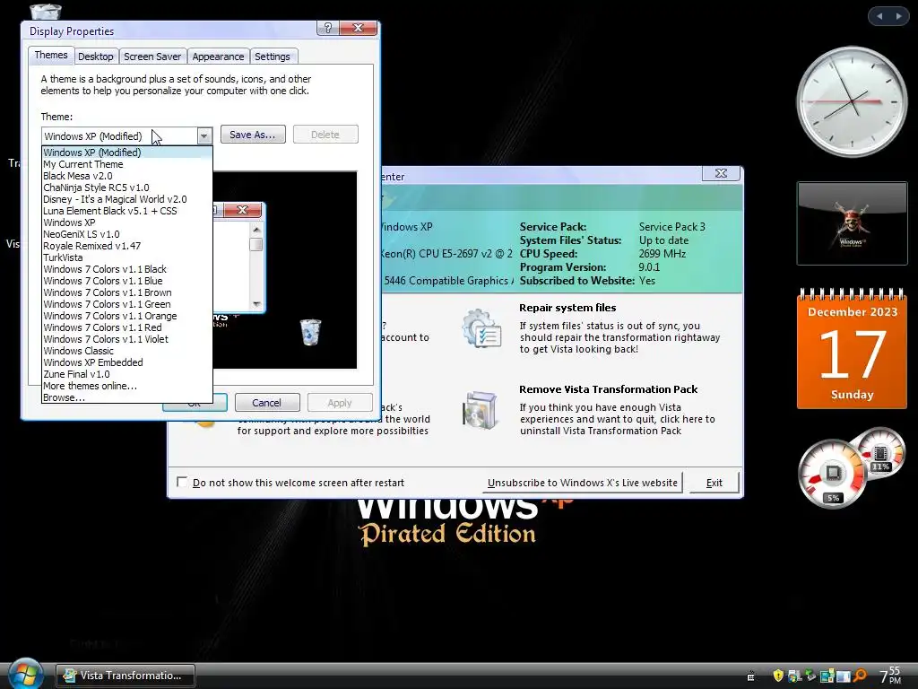Screen dimensions: 918x689
Task: Click the Delete theme button
Action: [325, 135]
